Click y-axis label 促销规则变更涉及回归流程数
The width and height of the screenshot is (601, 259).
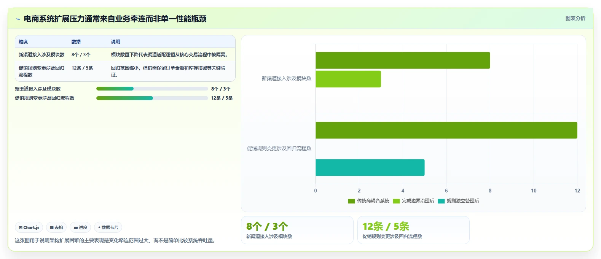(279, 148)
